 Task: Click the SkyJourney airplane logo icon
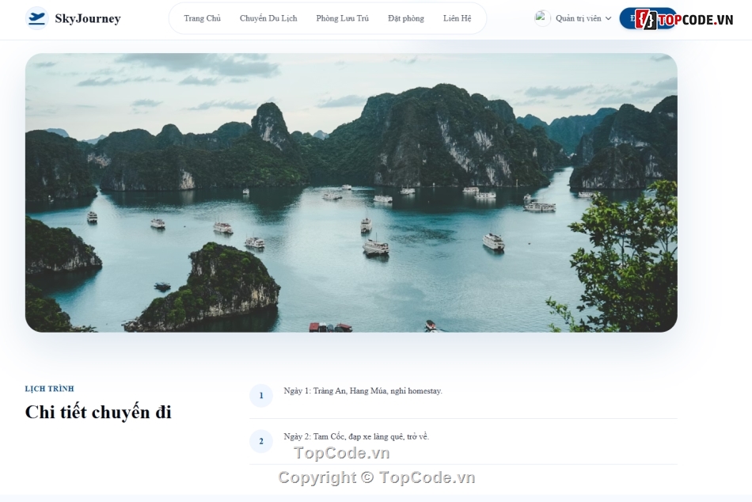click(x=36, y=18)
